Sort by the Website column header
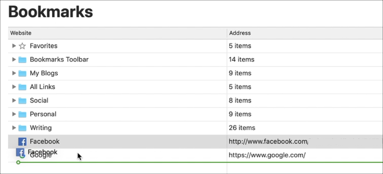The image size is (383, 174). click(x=118, y=33)
